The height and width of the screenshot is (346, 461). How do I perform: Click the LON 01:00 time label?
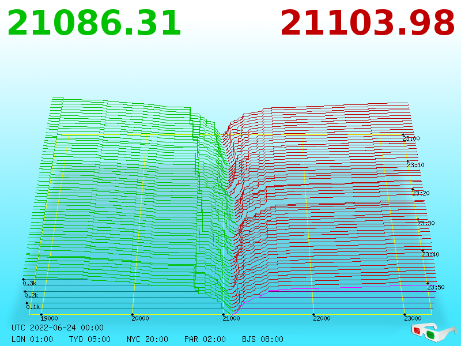[32, 339]
